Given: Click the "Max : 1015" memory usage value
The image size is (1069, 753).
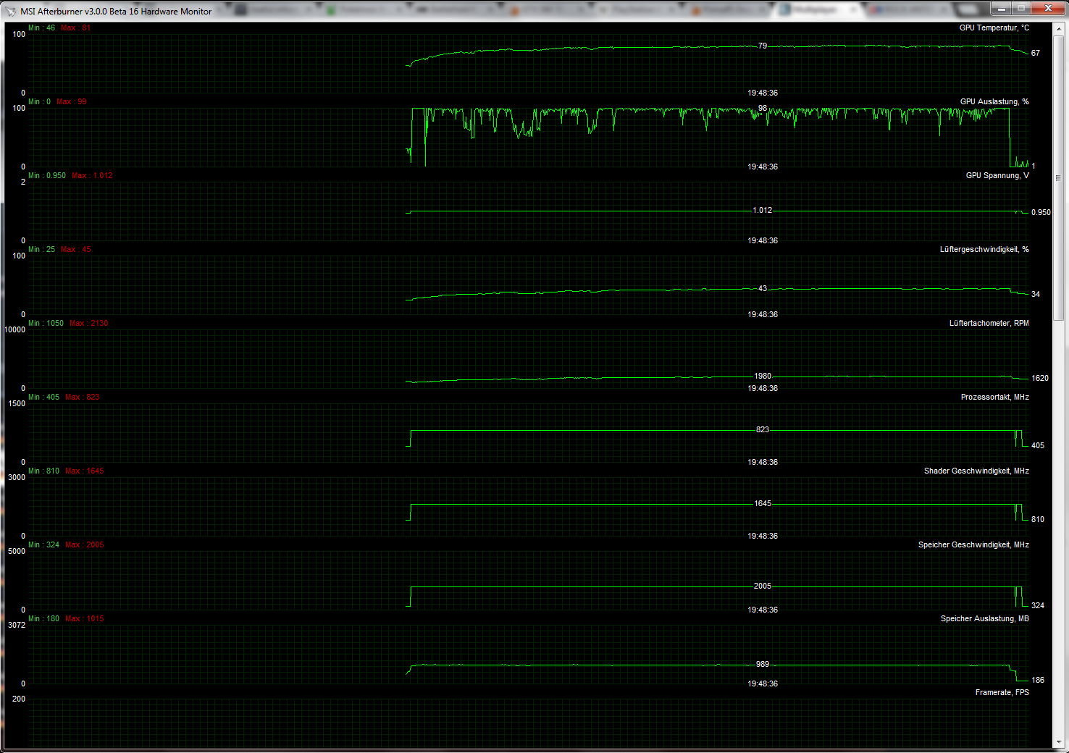Looking at the screenshot, I should tap(85, 618).
